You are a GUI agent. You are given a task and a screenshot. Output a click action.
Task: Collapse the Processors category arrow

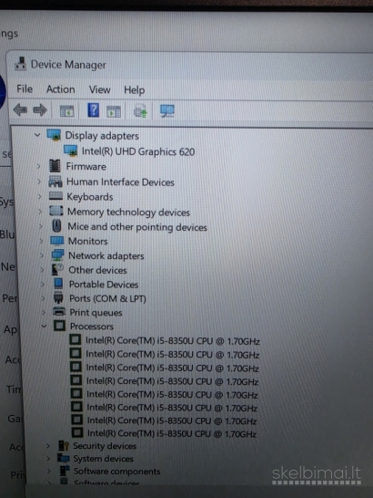44,326
